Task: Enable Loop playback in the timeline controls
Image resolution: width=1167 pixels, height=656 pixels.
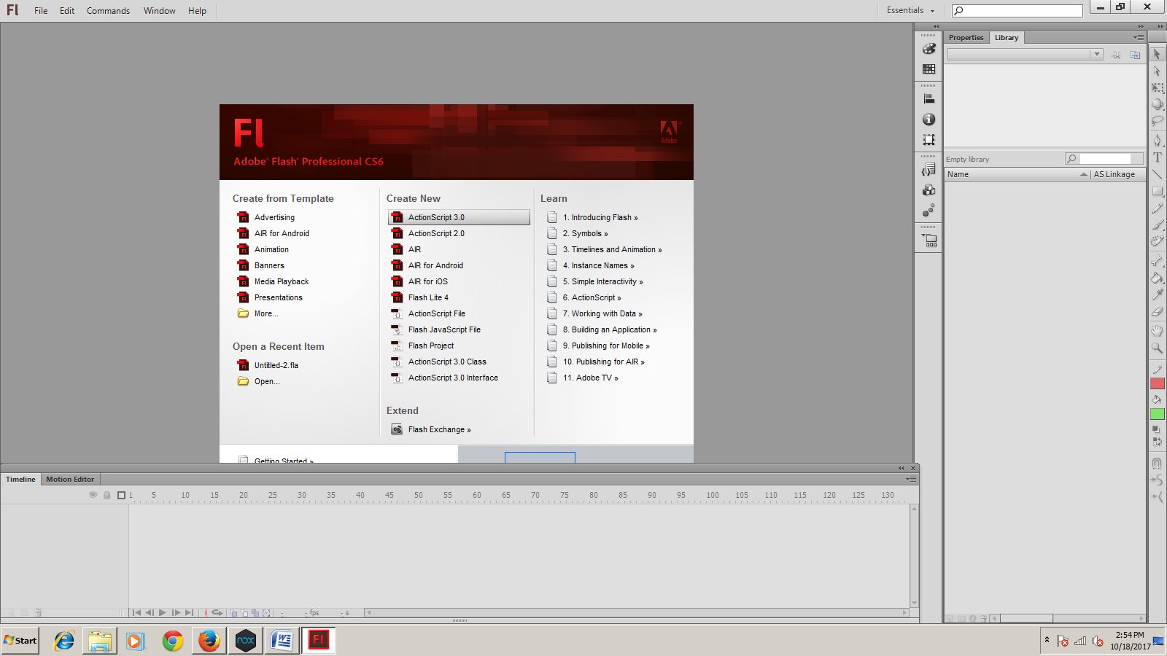Action: click(217, 613)
